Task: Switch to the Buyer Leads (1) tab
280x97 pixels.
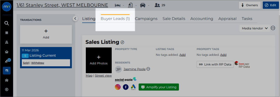Action: coord(115,19)
